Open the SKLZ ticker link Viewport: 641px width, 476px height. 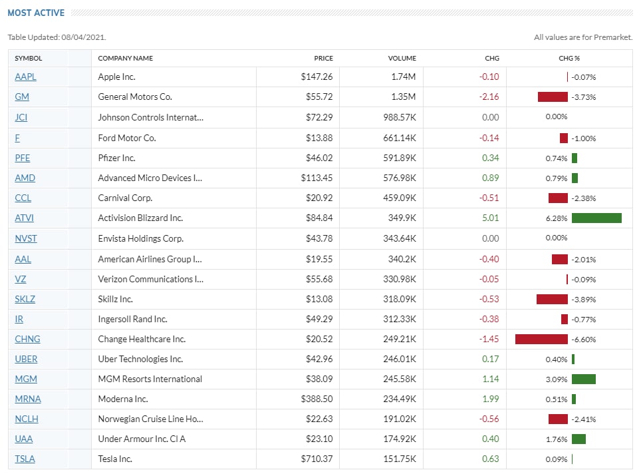coord(25,299)
